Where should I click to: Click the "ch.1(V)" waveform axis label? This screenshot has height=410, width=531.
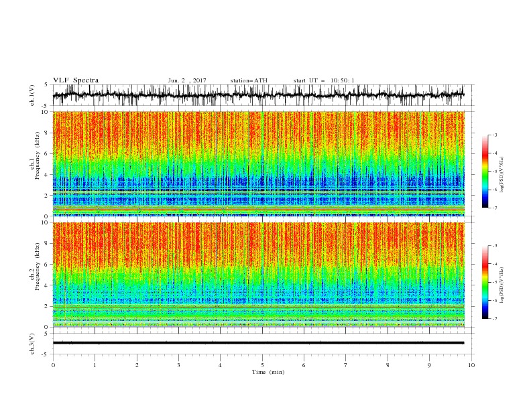(x=32, y=95)
